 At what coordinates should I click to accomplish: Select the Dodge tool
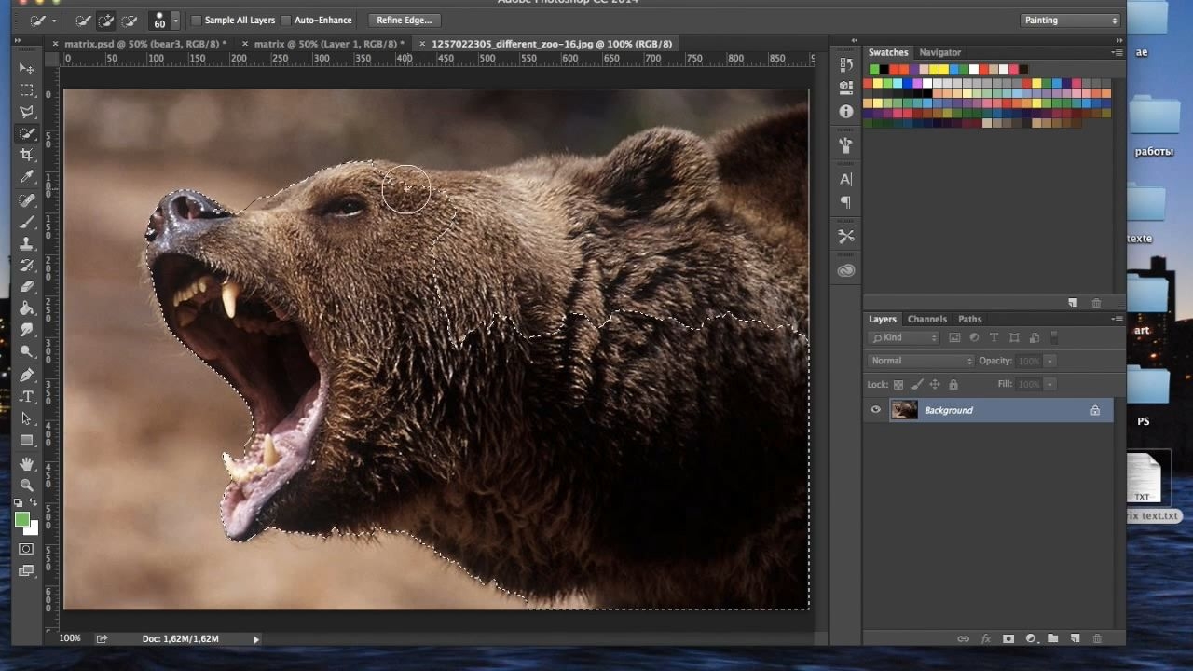pos(26,352)
